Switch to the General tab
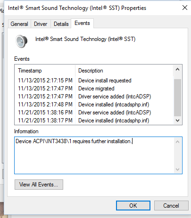This screenshot has height=218, width=191. click(19, 24)
